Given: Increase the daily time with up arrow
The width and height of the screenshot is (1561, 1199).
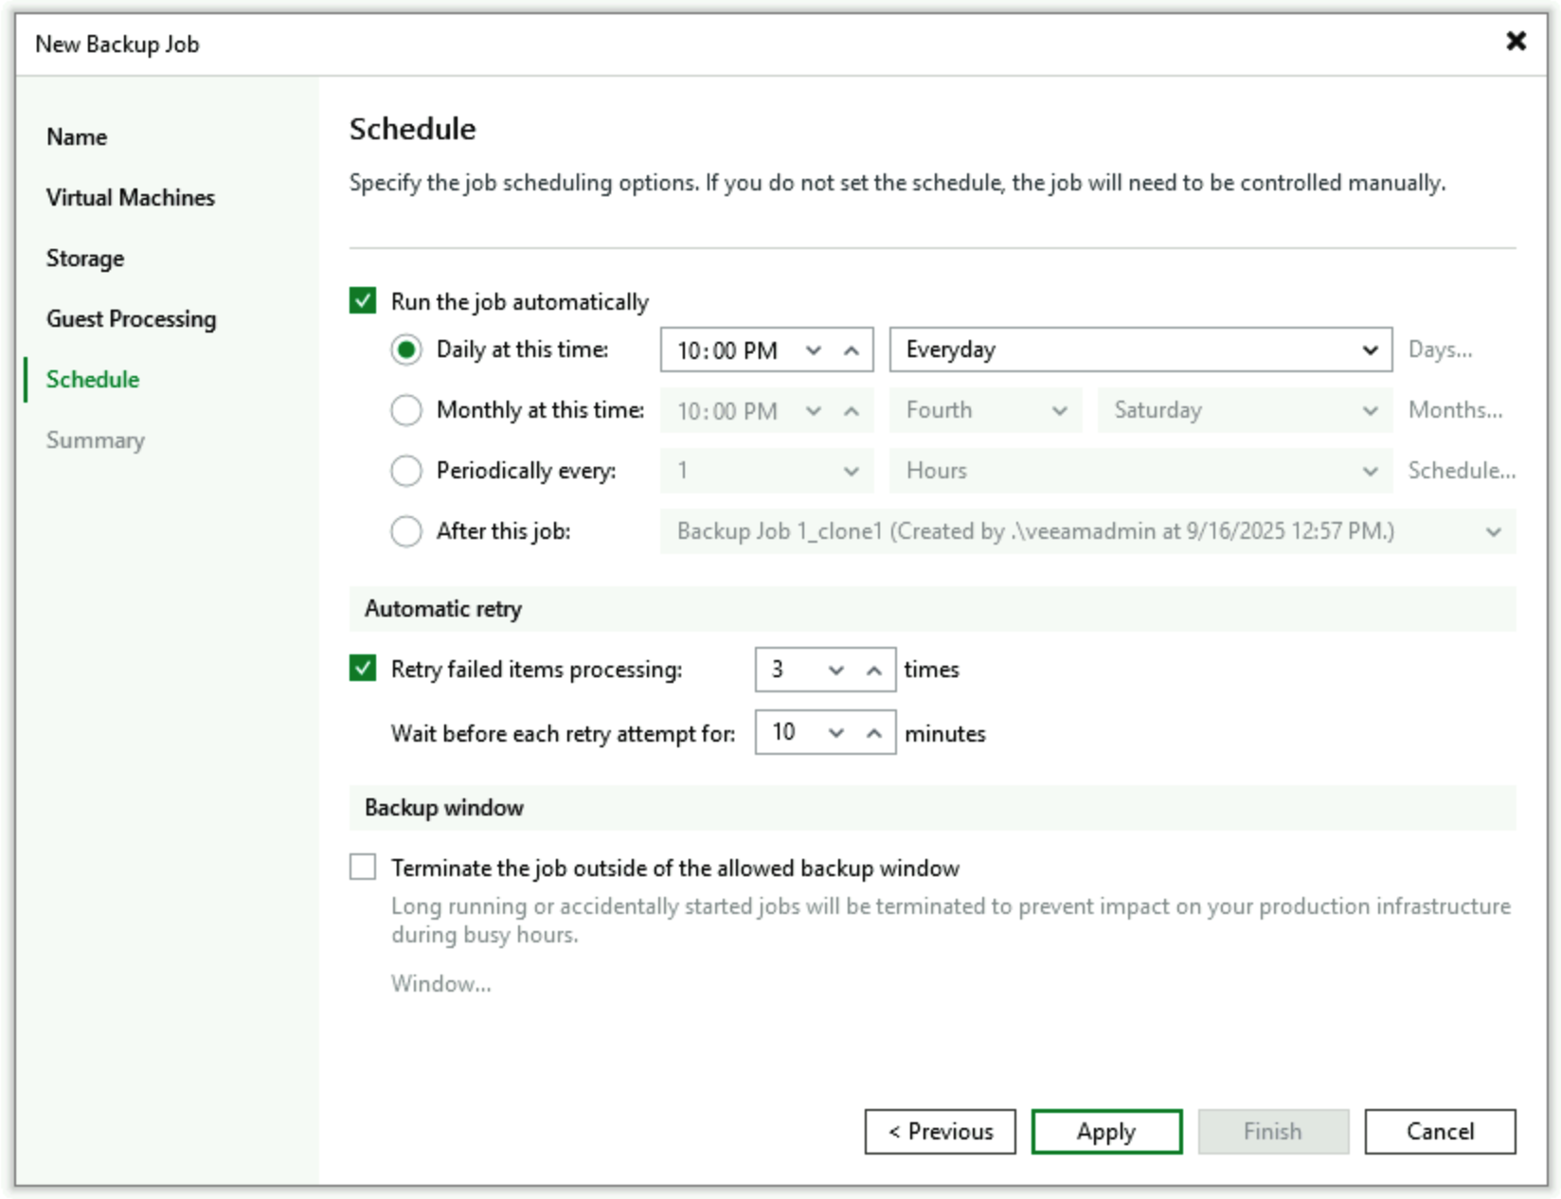Looking at the screenshot, I should [852, 350].
